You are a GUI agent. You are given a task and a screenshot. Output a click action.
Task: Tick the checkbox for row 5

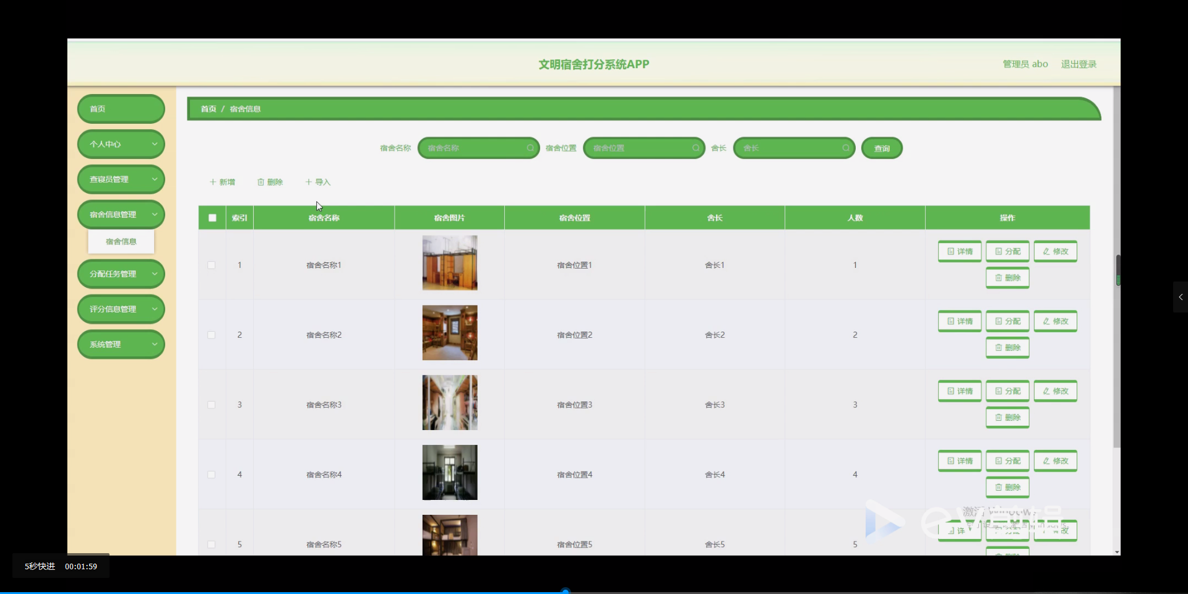[211, 544]
